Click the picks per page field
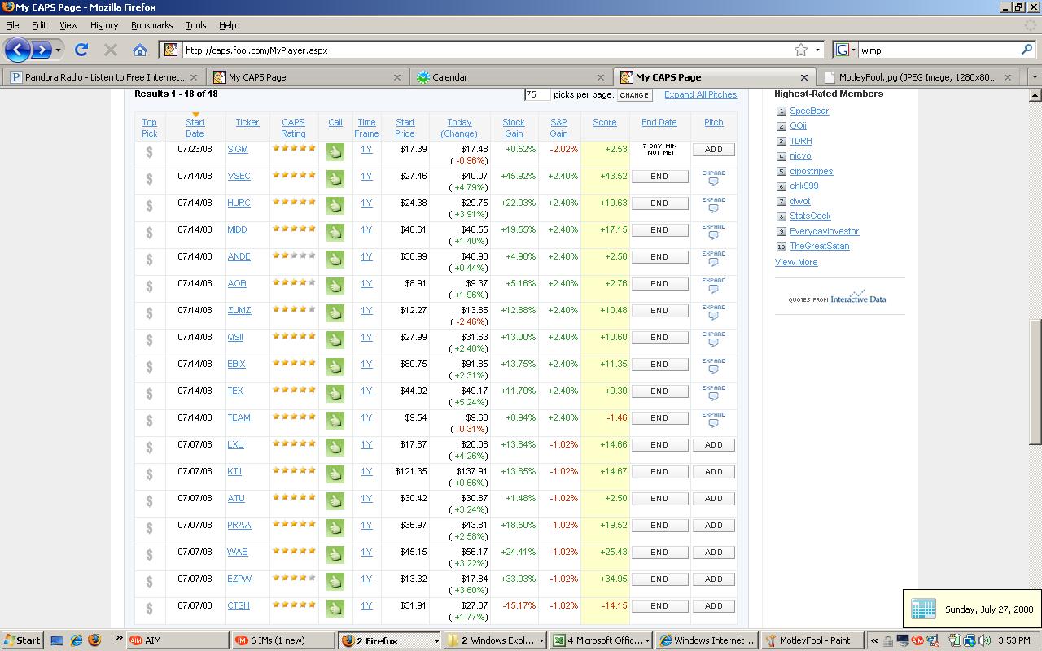The image size is (1042, 651). tap(536, 95)
